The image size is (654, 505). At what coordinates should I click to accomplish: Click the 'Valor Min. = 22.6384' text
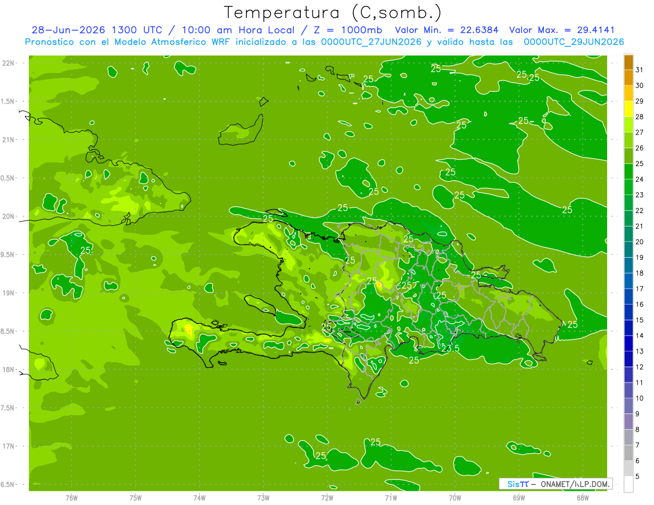[446, 30]
